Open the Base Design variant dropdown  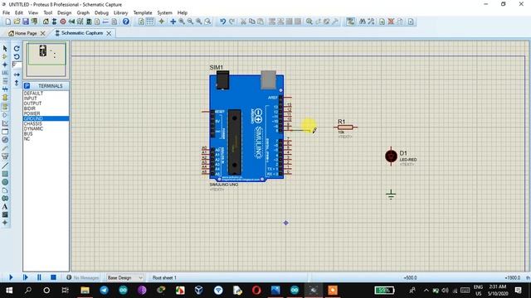coord(125,278)
